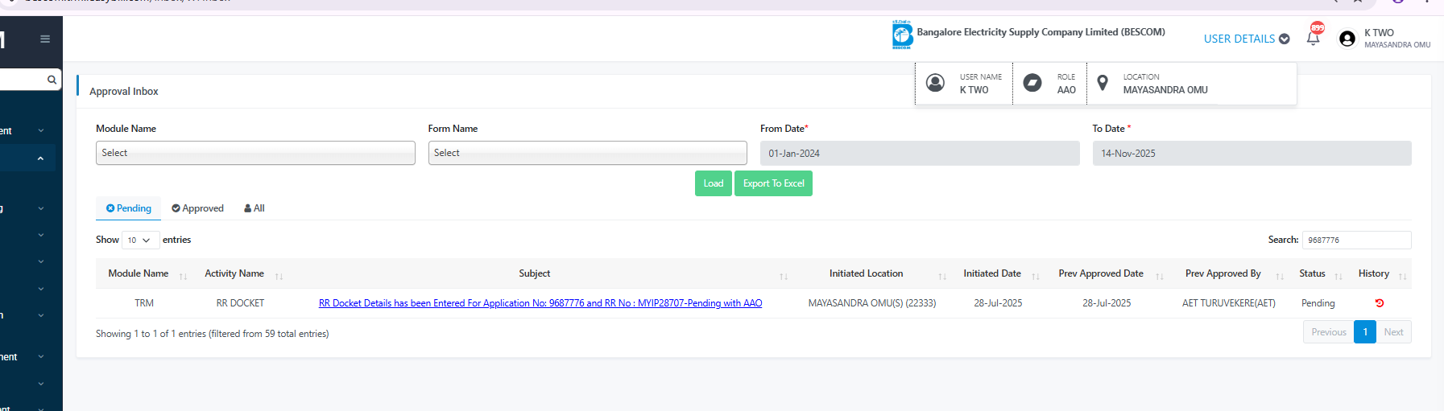Screen dimensions: 1444x411
Task: Focus the table Search box
Action: pyautogui.click(x=1356, y=240)
